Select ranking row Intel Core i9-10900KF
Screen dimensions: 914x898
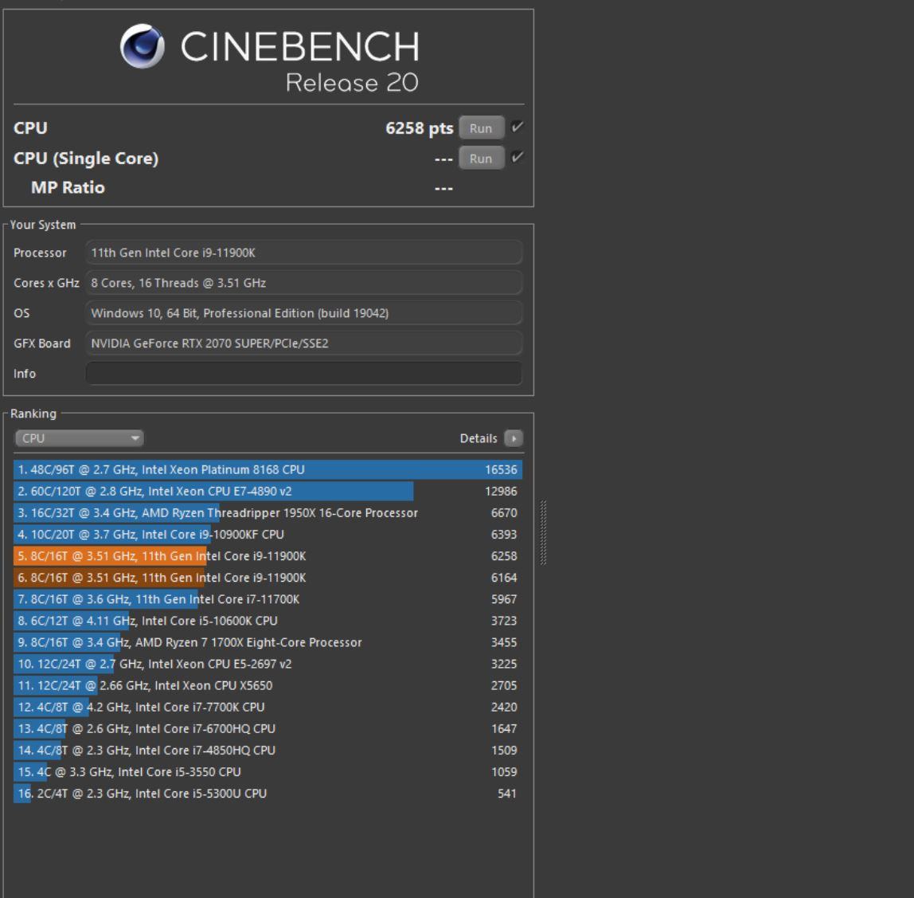click(x=268, y=535)
